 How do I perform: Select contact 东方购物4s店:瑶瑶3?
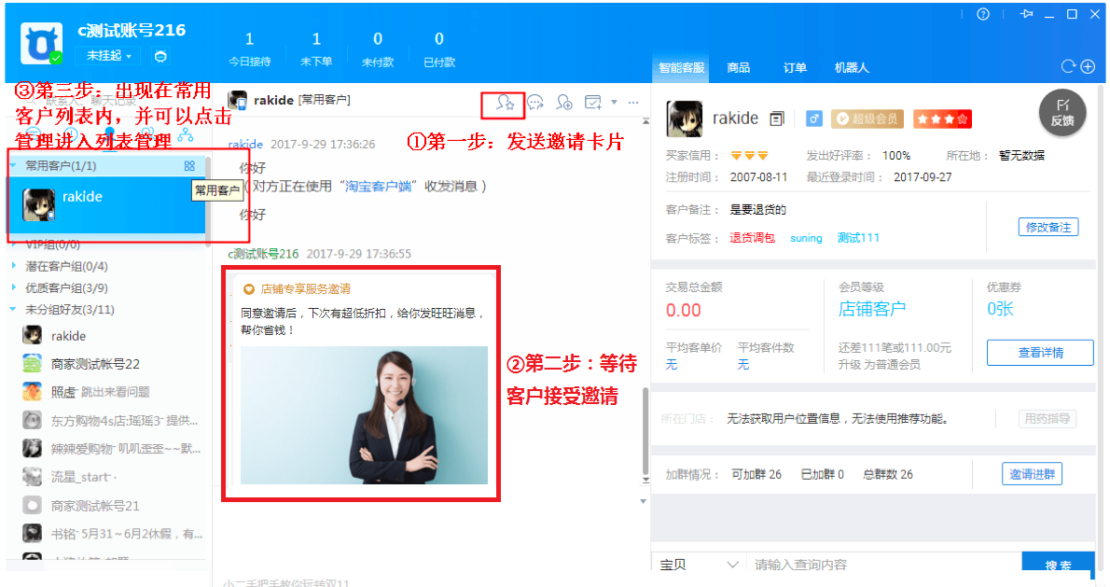107,421
